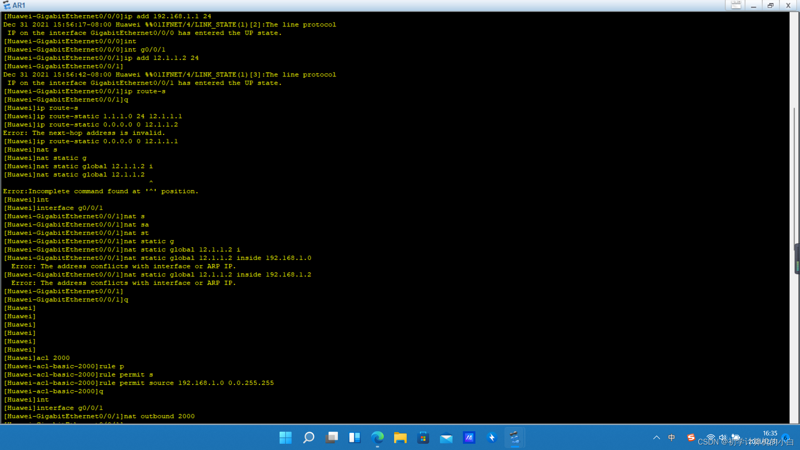Open notification center badge icon

(785, 438)
